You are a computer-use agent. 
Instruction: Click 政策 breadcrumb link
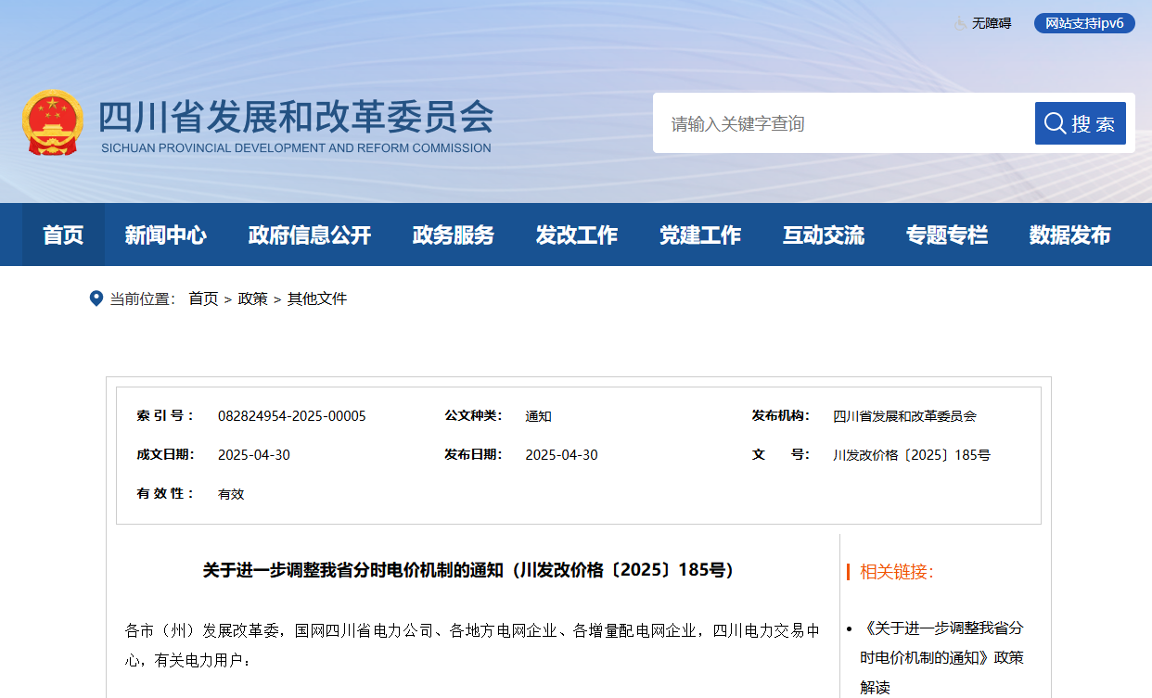pos(252,298)
